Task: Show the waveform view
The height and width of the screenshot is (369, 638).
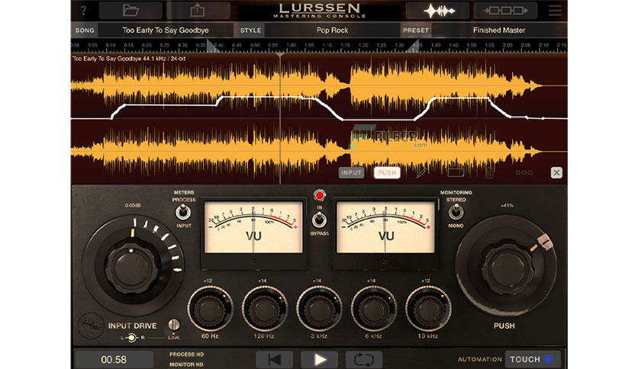Action: 437,11
